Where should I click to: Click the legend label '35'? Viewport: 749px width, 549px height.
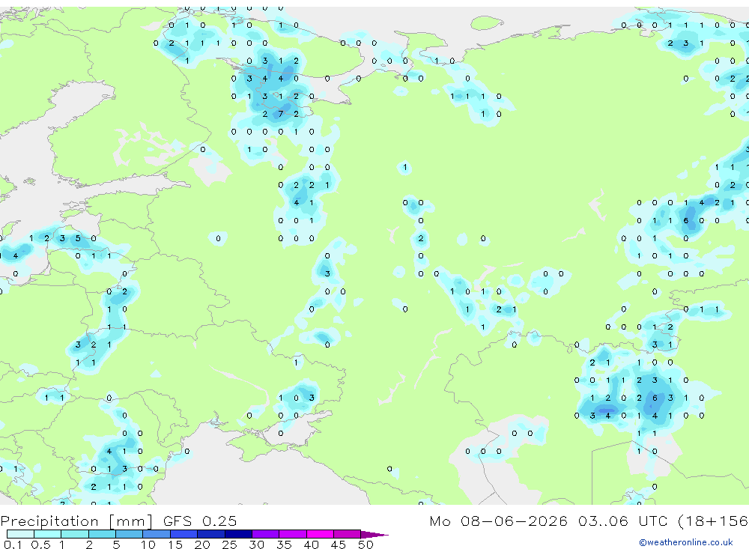(284, 545)
